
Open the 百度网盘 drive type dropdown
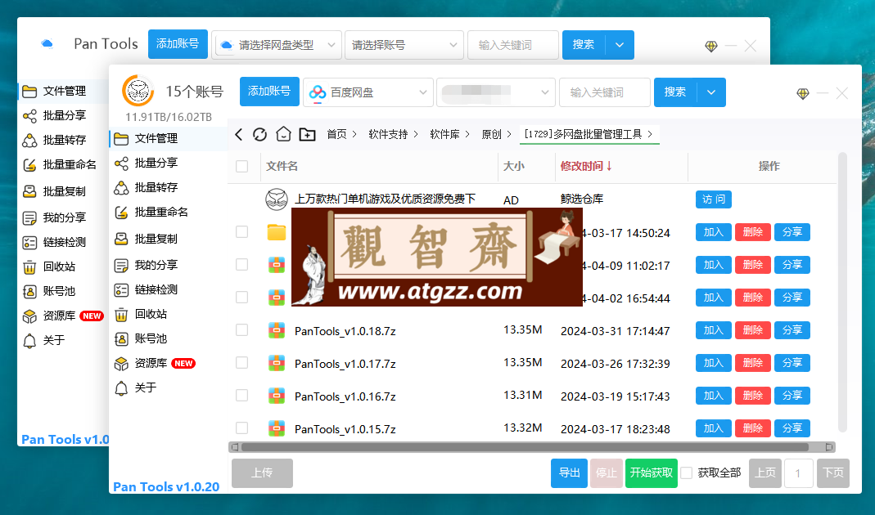click(x=368, y=92)
